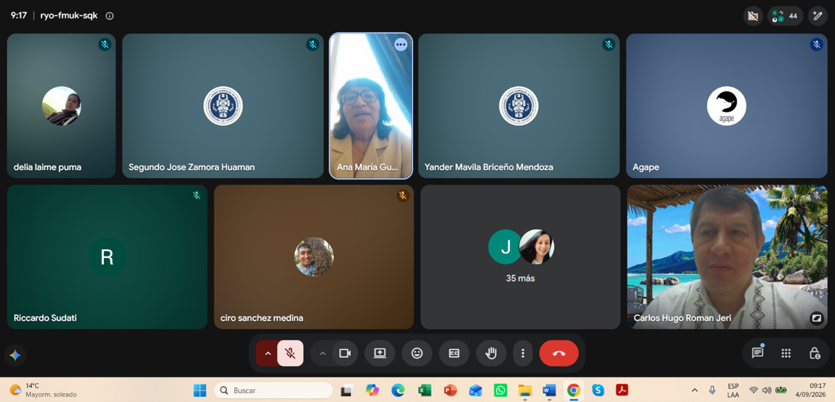Open meeting details info icon
Image resolution: width=835 pixels, height=402 pixels.
click(110, 16)
